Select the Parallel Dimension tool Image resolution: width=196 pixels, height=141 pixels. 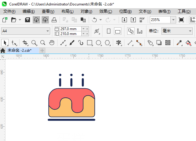click(130, 43)
